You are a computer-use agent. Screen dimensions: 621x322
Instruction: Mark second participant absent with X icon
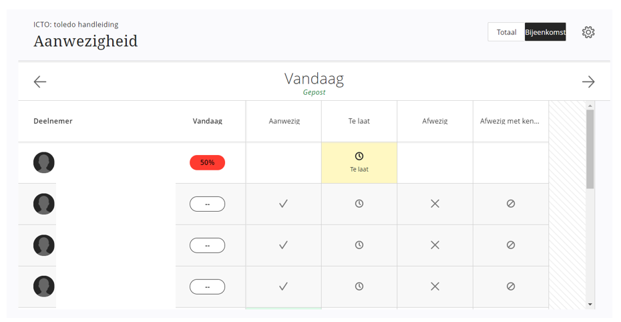[435, 204]
